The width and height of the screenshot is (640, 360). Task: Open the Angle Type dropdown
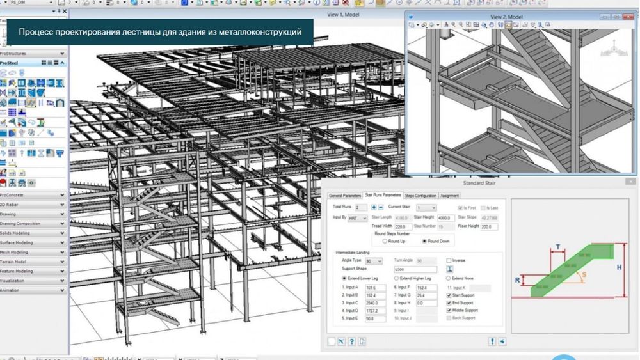click(373, 261)
